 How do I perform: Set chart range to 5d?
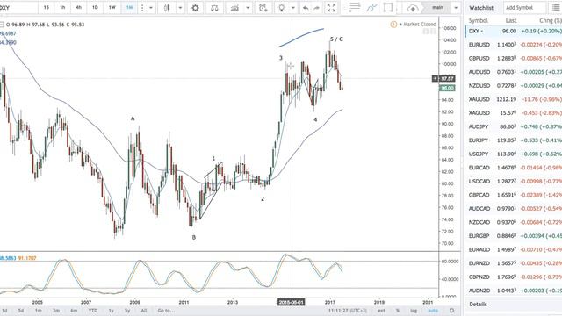[21, 311]
